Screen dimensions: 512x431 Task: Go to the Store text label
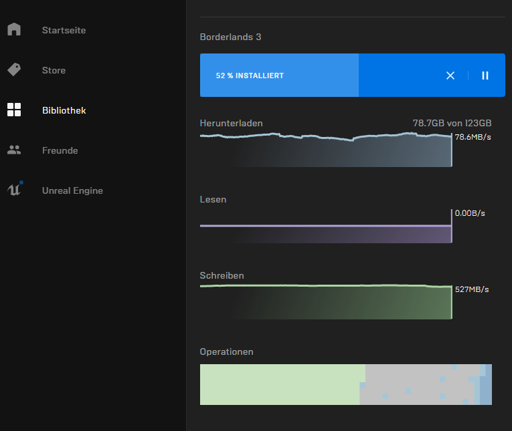point(54,70)
